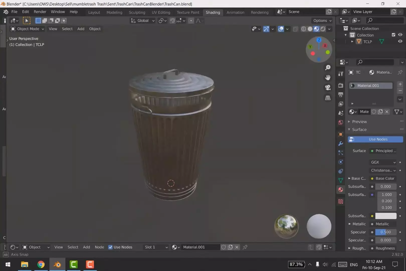Image resolution: width=406 pixels, height=271 pixels.
Task: Open the Object Mode dropdown
Action: pos(27,29)
